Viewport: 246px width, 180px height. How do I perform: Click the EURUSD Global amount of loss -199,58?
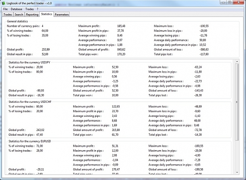(x=199, y=169)
